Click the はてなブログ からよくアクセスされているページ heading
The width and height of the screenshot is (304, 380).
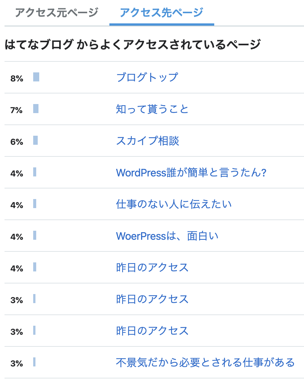click(133, 44)
